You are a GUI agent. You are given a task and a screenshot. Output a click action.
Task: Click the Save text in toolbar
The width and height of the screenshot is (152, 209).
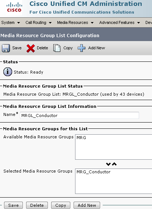click(17, 48)
